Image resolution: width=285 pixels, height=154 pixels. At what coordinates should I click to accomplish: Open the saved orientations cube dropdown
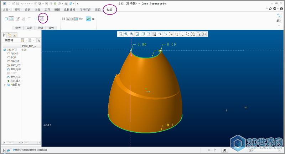[149, 34]
